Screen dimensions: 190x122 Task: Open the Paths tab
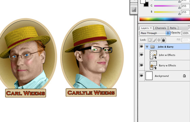coord(173,28)
